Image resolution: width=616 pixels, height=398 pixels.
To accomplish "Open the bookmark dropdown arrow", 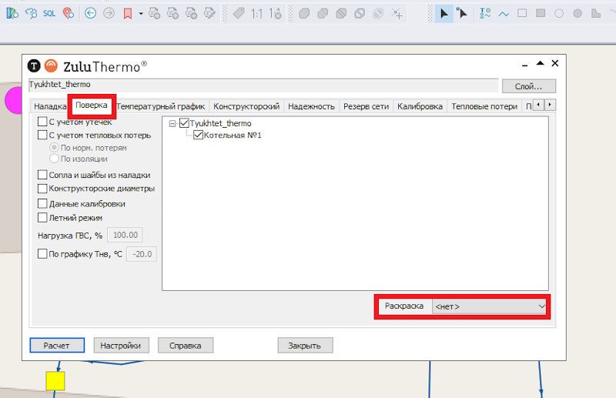I will pos(141,13).
